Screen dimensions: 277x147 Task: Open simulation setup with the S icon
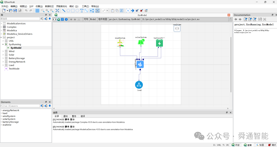point(128,10)
